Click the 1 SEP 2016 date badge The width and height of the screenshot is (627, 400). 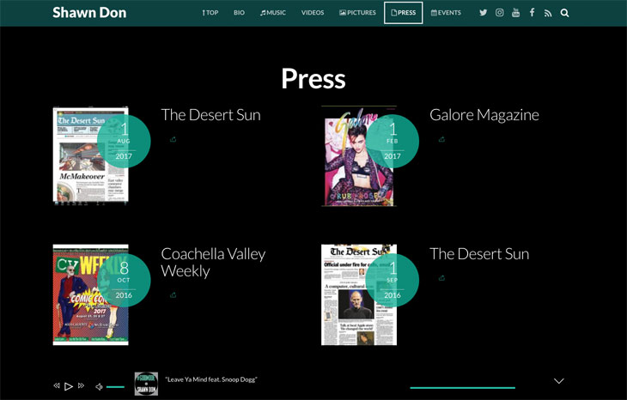pos(393,280)
